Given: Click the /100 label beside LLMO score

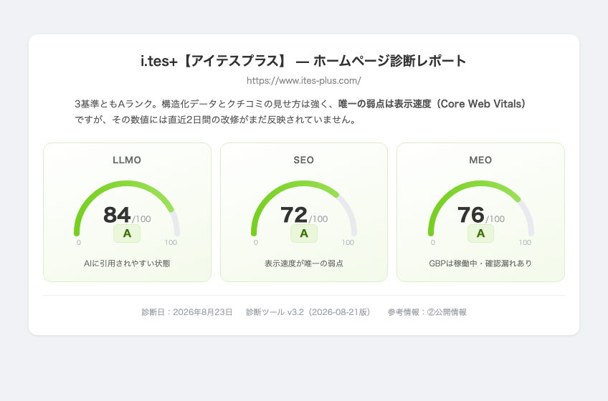Looking at the screenshot, I should (141, 219).
